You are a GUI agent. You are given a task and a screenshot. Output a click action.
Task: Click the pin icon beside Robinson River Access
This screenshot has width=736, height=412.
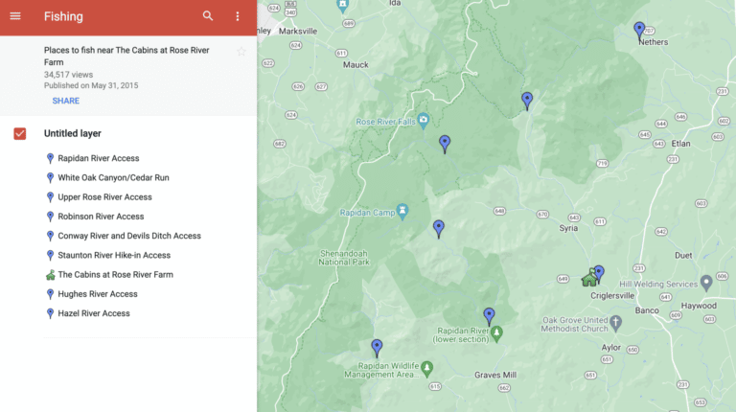click(x=50, y=217)
